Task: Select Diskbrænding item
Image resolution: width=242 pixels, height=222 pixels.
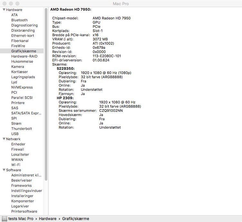Action: (23, 30)
